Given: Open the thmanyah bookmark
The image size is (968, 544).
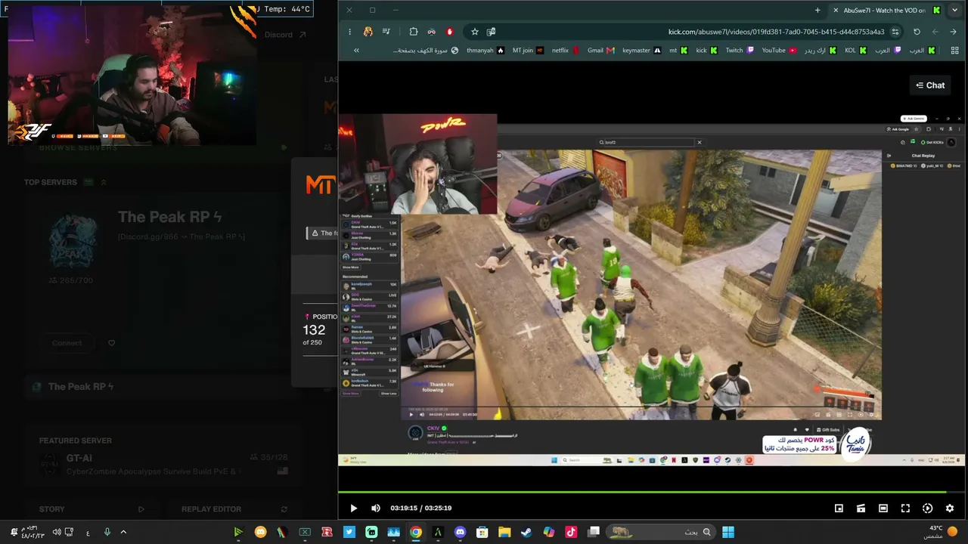Looking at the screenshot, I should (x=486, y=51).
